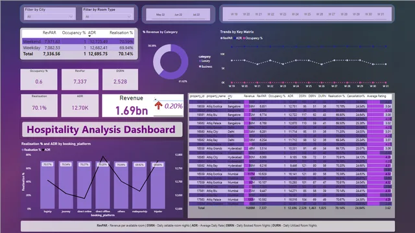Click the sort arrow under the ADR header
Screen dimensions: 415x233
pos(89,36)
